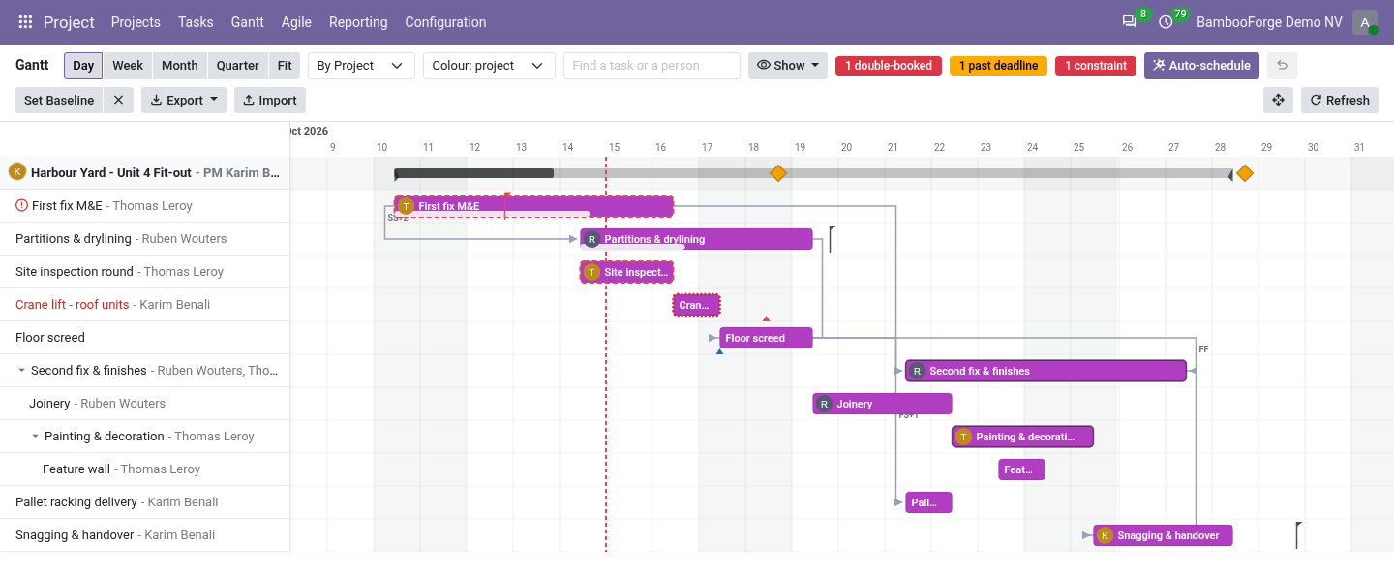
Task: Click the warning icon beside First fix M&E
Action: [22, 205]
